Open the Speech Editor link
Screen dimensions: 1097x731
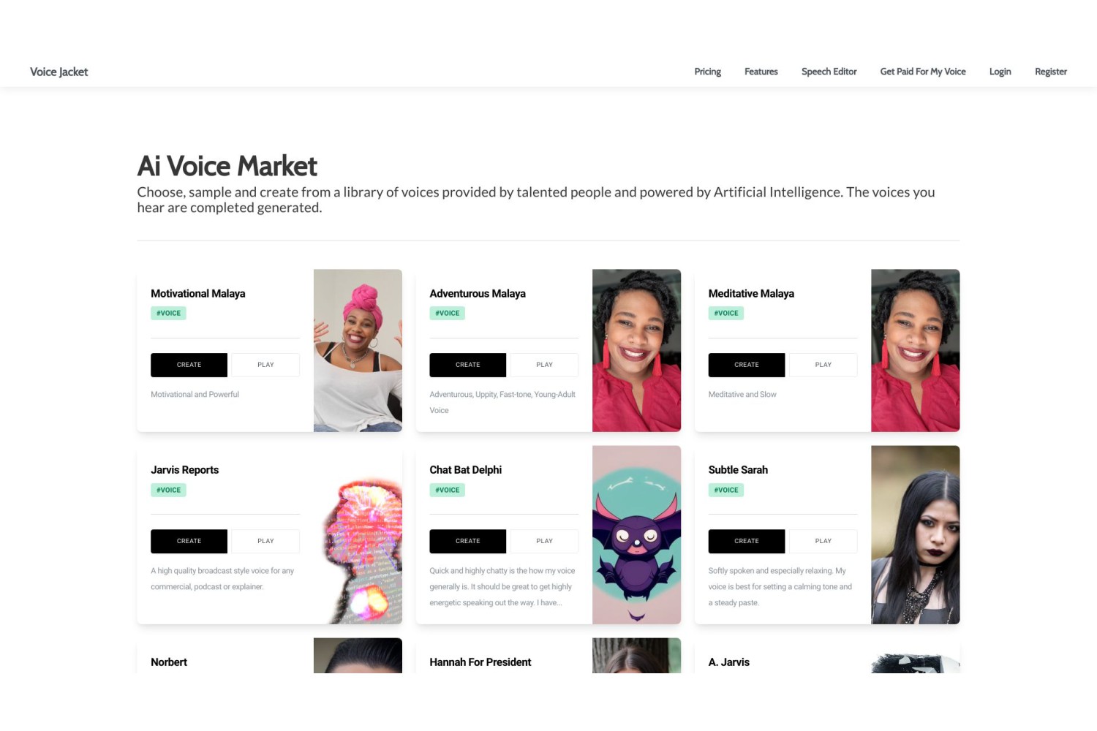pos(829,72)
